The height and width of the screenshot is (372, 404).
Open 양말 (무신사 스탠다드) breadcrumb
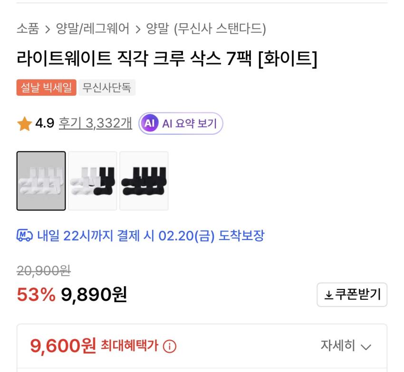[205, 29]
